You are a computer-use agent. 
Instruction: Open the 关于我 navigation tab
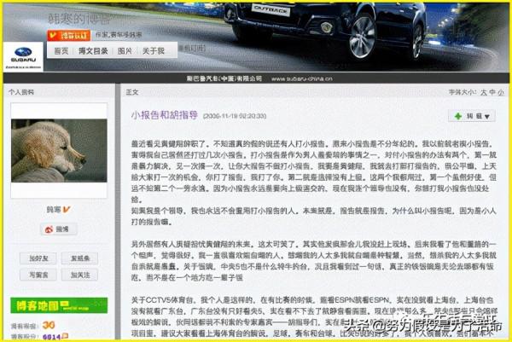click(x=154, y=51)
